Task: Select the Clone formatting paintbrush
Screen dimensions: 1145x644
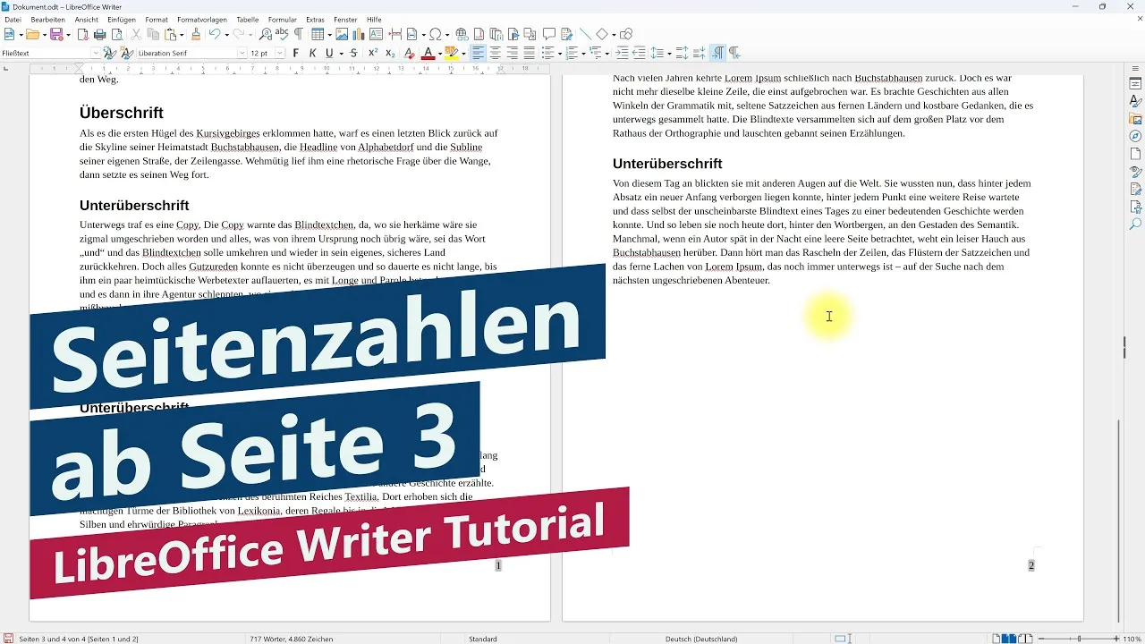Action: point(196,34)
